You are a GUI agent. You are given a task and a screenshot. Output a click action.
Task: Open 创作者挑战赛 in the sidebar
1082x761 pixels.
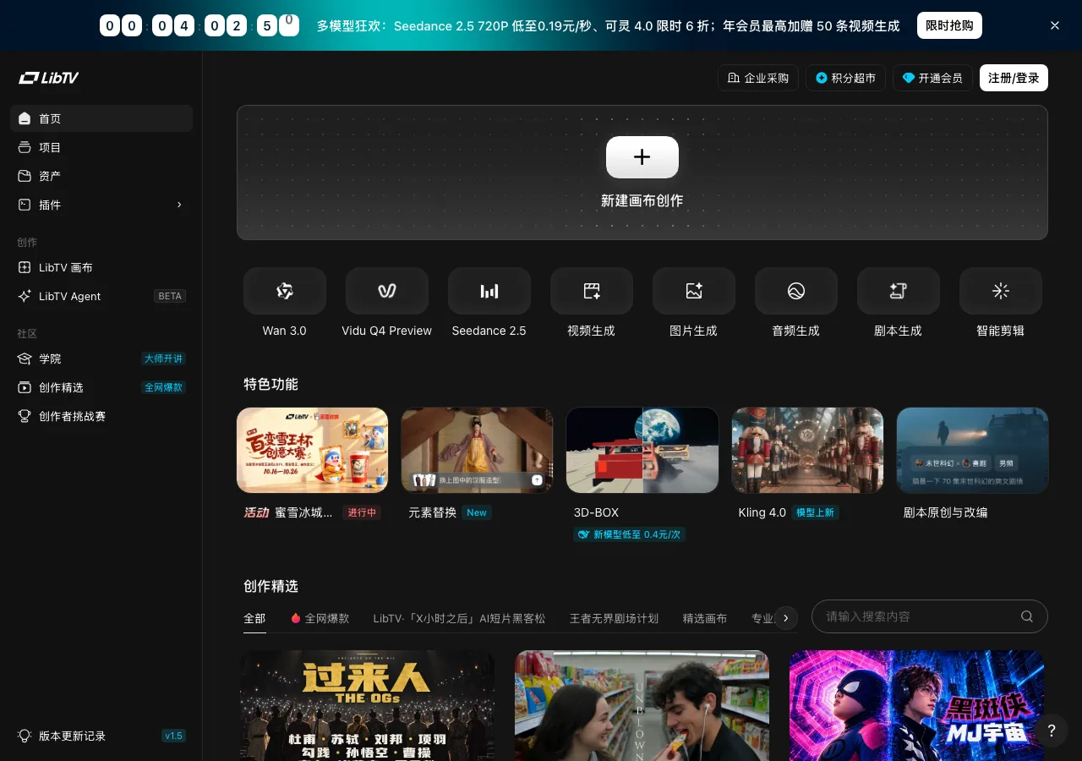(101, 416)
